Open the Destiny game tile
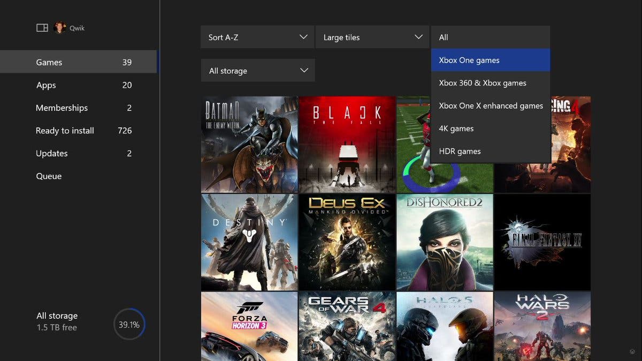 click(x=249, y=242)
